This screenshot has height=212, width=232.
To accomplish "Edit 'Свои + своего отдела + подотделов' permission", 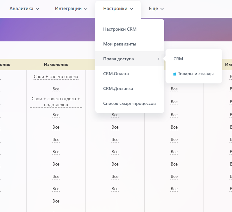I will pos(56,102).
